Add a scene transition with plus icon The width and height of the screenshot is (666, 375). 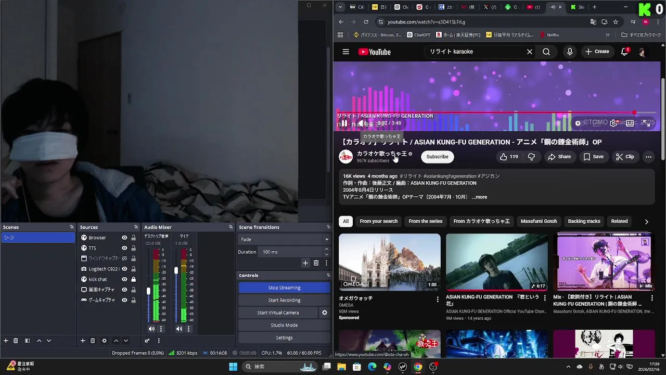(x=305, y=263)
